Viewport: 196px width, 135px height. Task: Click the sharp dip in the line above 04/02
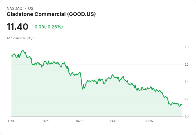(83, 89)
